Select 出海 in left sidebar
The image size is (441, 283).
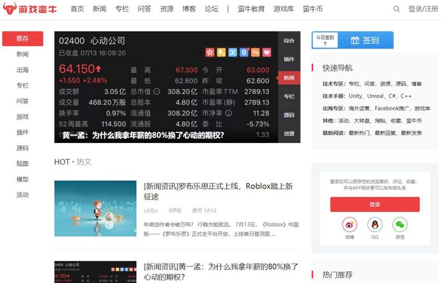point(22,70)
